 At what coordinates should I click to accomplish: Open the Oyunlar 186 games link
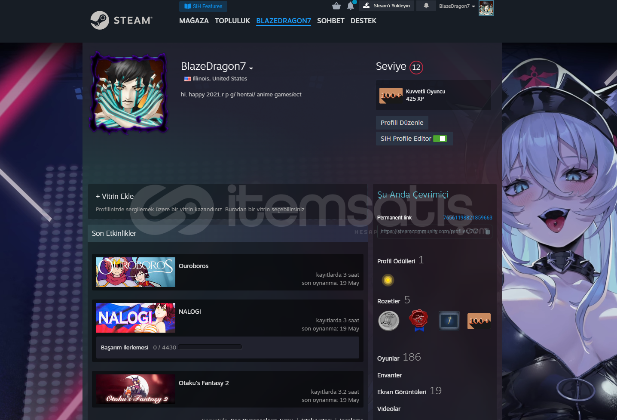tap(399, 358)
